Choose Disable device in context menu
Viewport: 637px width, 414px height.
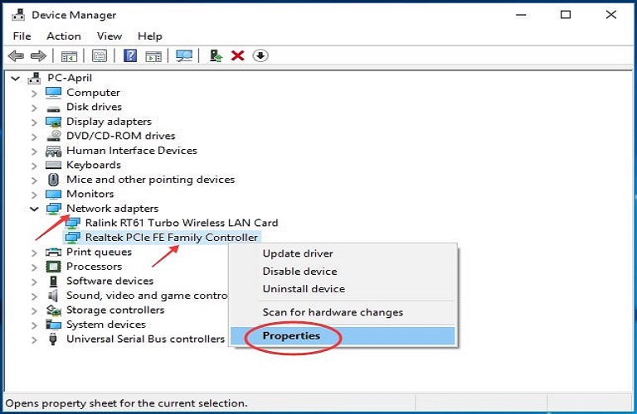tap(299, 272)
